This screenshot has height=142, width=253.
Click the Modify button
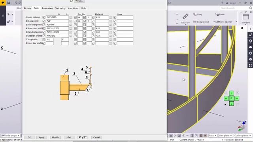point(55,137)
